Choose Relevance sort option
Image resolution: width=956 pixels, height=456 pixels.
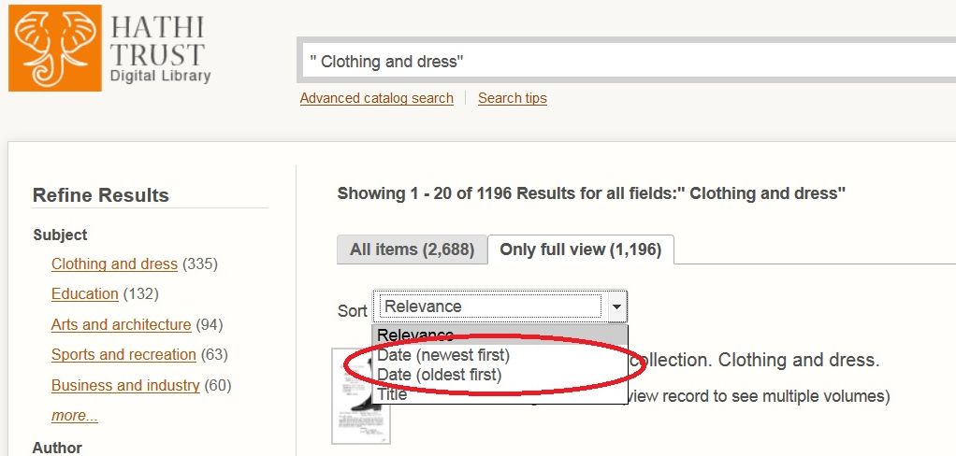coord(415,335)
